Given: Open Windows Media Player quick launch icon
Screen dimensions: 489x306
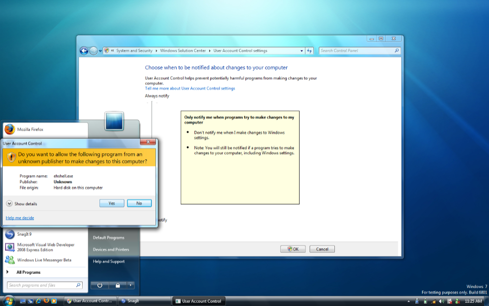Looking at the screenshot, I should coord(54,301).
